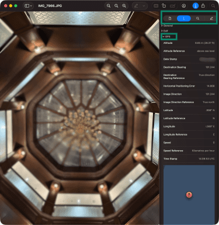Select the Latitude Reference row
219x225 pixels.
[x=189, y=118]
